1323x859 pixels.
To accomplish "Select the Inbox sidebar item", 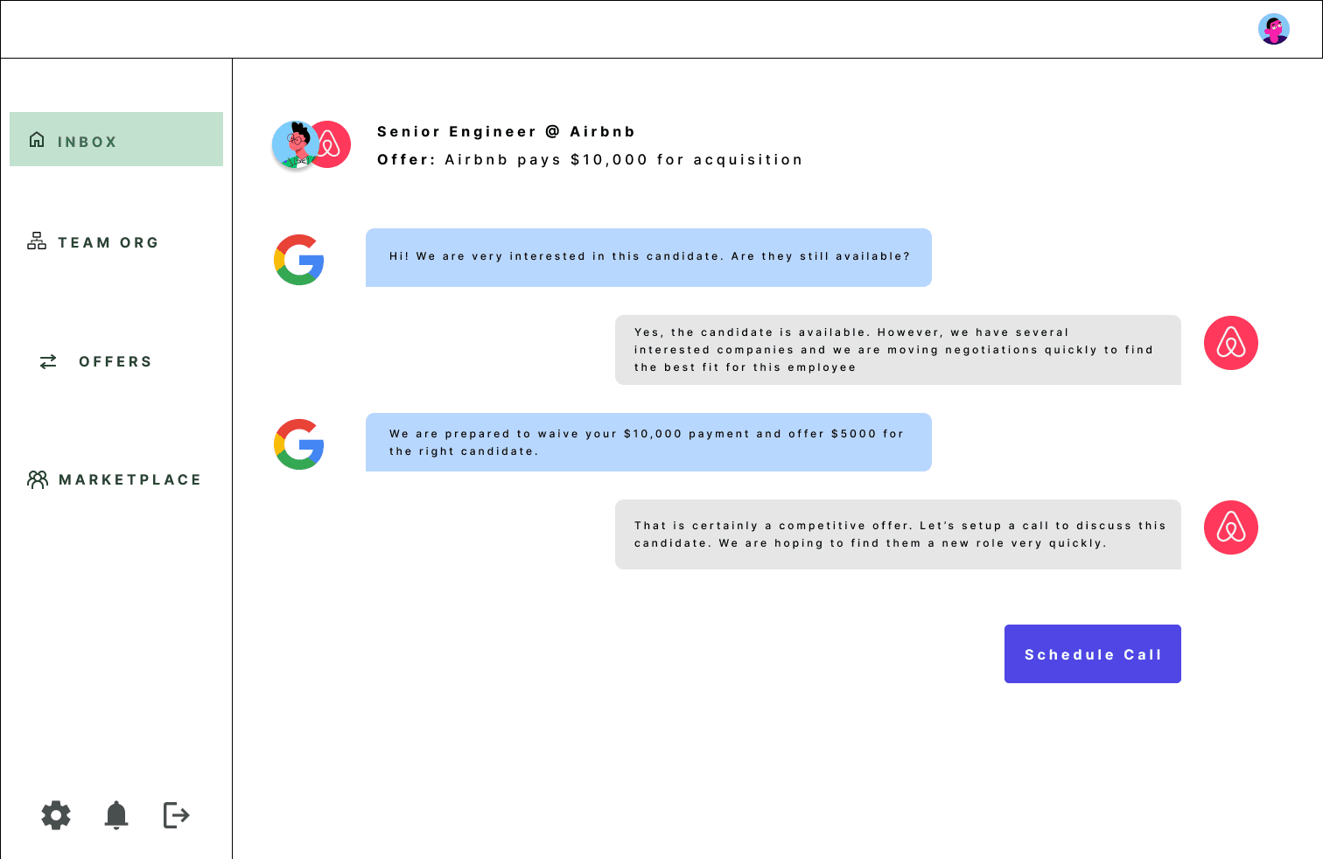I will pos(116,139).
